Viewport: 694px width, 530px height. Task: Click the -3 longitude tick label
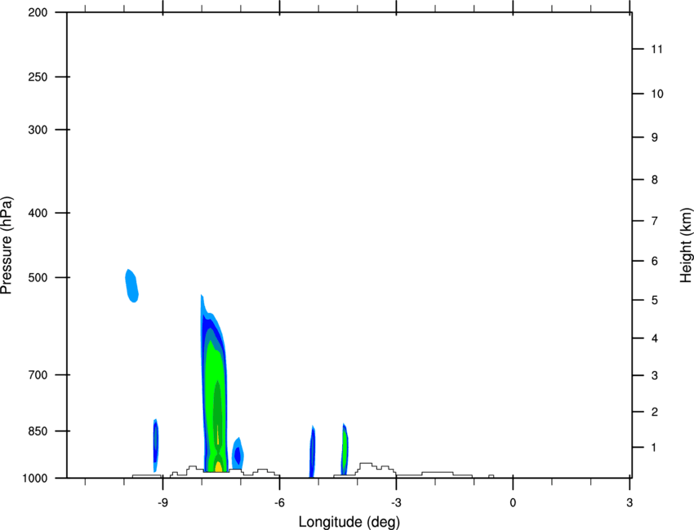396,503
